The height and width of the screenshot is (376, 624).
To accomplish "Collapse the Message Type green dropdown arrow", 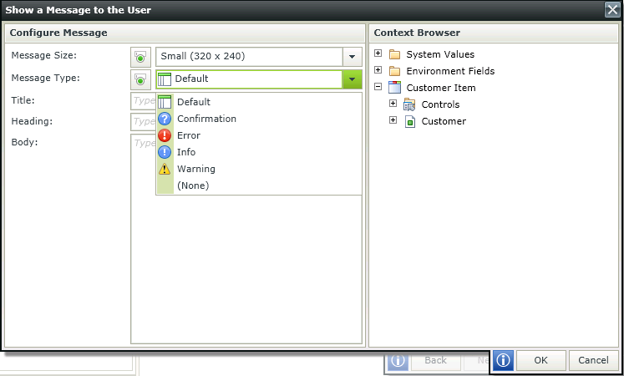I will click(x=353, y=79).
